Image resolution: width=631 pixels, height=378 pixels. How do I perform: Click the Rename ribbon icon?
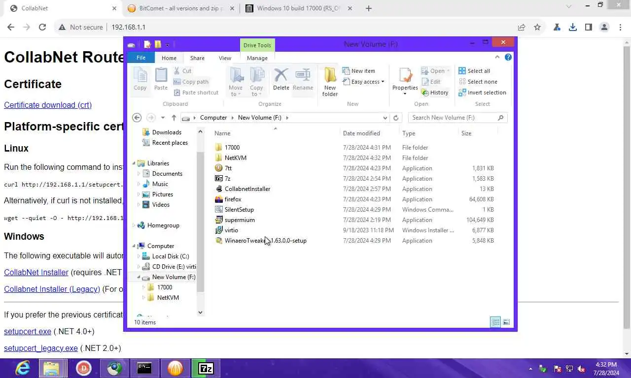[x=303, y=79]
